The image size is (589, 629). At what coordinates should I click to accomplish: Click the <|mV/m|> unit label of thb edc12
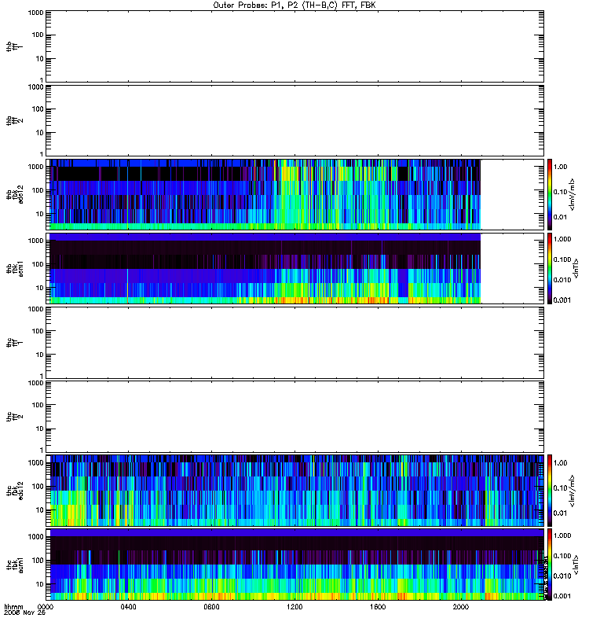(x=573, y=194)
